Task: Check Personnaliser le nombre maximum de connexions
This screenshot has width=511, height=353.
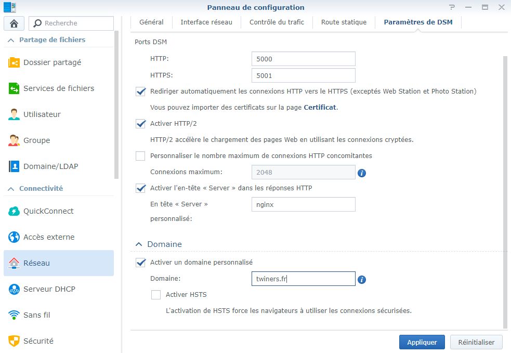Action: pyautogui.click(x=140, y=156)
